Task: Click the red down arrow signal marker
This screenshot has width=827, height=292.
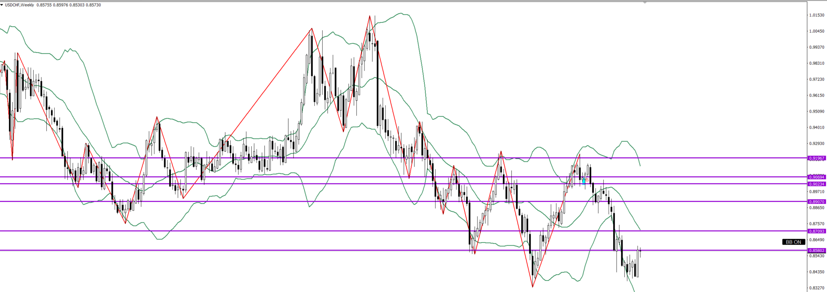Action: click(587, 180)
